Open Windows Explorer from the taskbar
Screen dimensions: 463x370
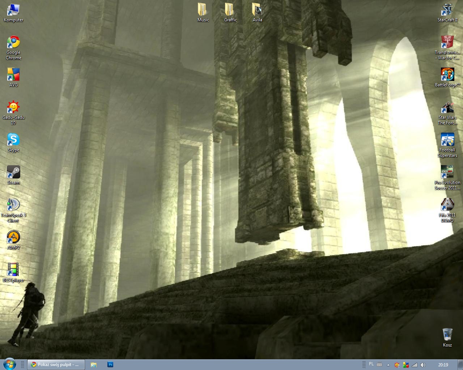click(x=93, y=365)
